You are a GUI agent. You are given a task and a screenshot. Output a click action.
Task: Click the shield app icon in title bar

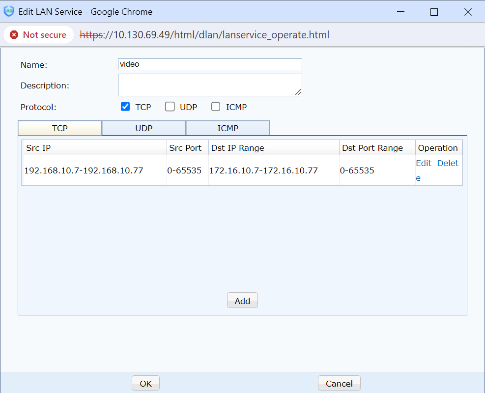9,12
